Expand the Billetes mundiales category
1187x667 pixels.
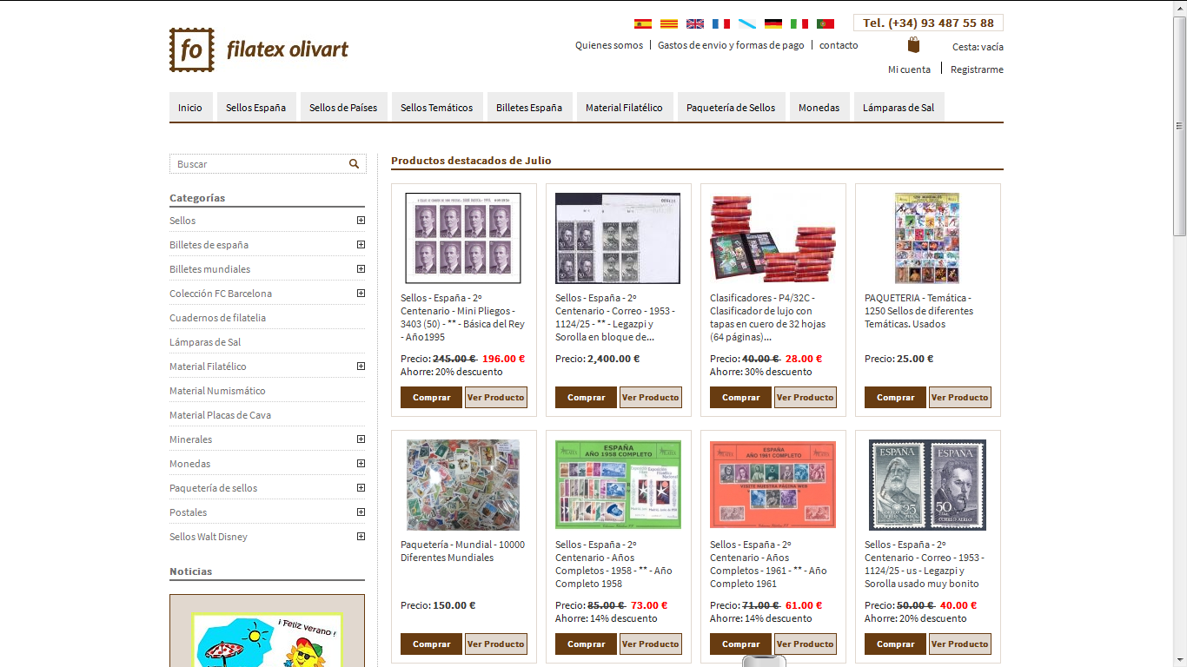pyautogui.click(x=361, y=268)
